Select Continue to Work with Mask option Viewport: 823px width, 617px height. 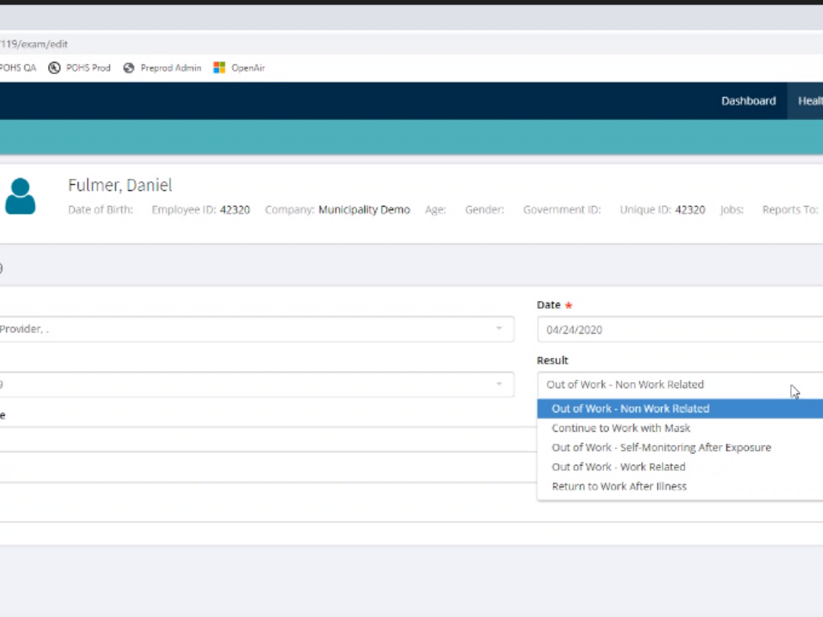point(680,428)
